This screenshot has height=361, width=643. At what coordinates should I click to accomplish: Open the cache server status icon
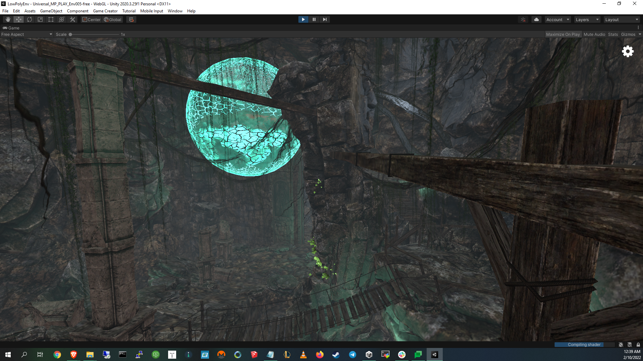[x=630, y=345]
